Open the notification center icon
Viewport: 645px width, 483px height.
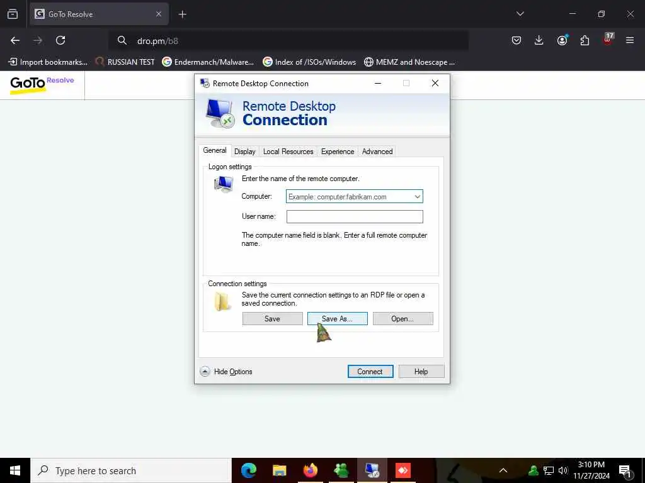625,470
